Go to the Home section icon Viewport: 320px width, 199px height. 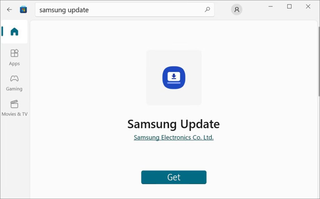(14, 32)
